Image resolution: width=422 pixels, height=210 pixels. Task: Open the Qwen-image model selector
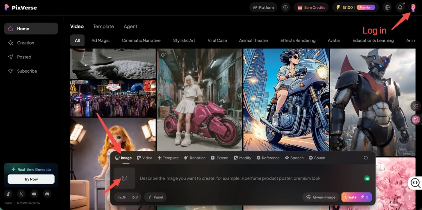pyautogui.click(x=321, y=197)
